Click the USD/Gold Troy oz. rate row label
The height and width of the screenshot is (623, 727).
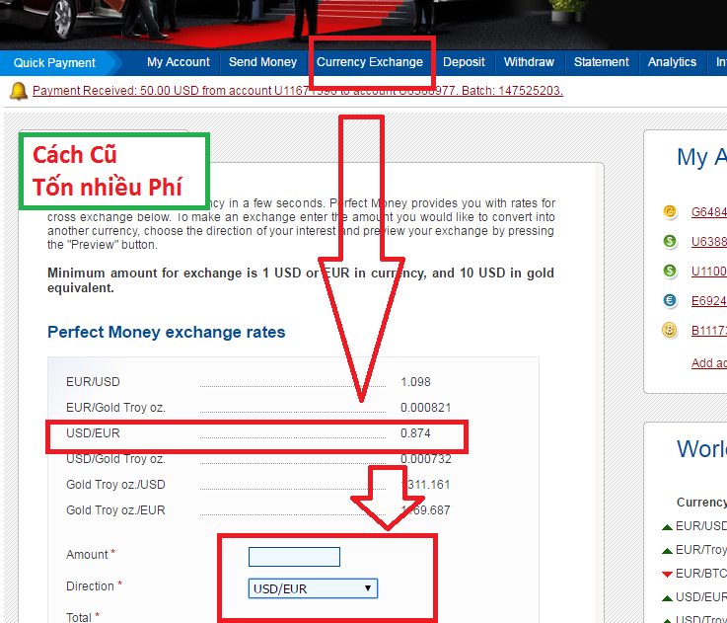click(x=115, y=459)
